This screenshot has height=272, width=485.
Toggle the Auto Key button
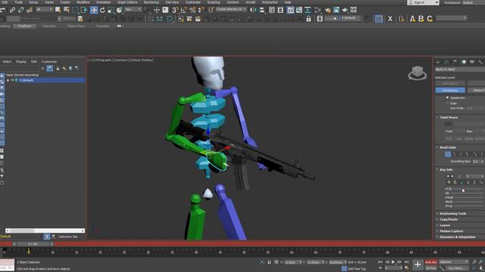431,262
